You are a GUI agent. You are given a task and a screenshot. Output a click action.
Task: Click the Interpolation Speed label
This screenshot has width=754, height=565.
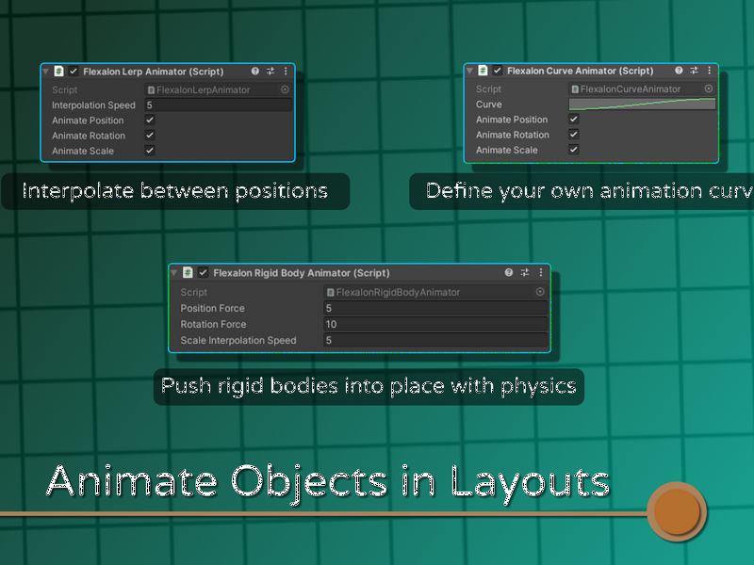point(93,105)
